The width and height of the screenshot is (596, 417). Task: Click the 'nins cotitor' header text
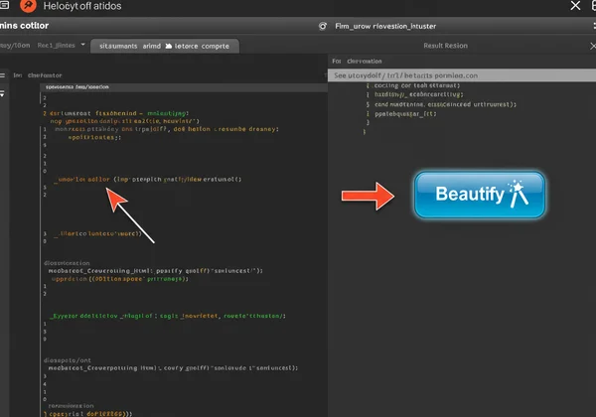click(x=24, y=26)
